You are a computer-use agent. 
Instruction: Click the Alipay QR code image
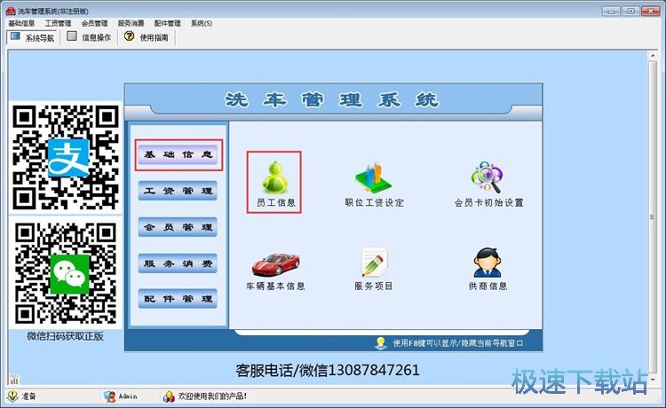[x=66, y=158]
